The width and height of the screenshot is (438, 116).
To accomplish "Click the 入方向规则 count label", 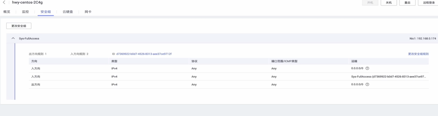I will 79,54.
